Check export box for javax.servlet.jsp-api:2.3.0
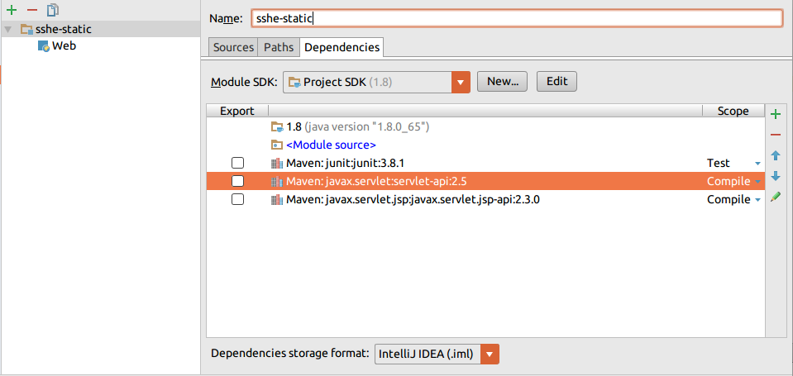793x376 pixels. [x=238, y=199]
